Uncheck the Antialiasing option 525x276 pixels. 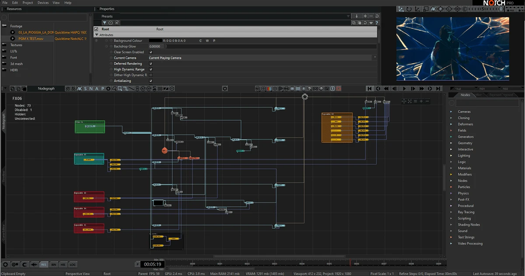coord(151,81)
